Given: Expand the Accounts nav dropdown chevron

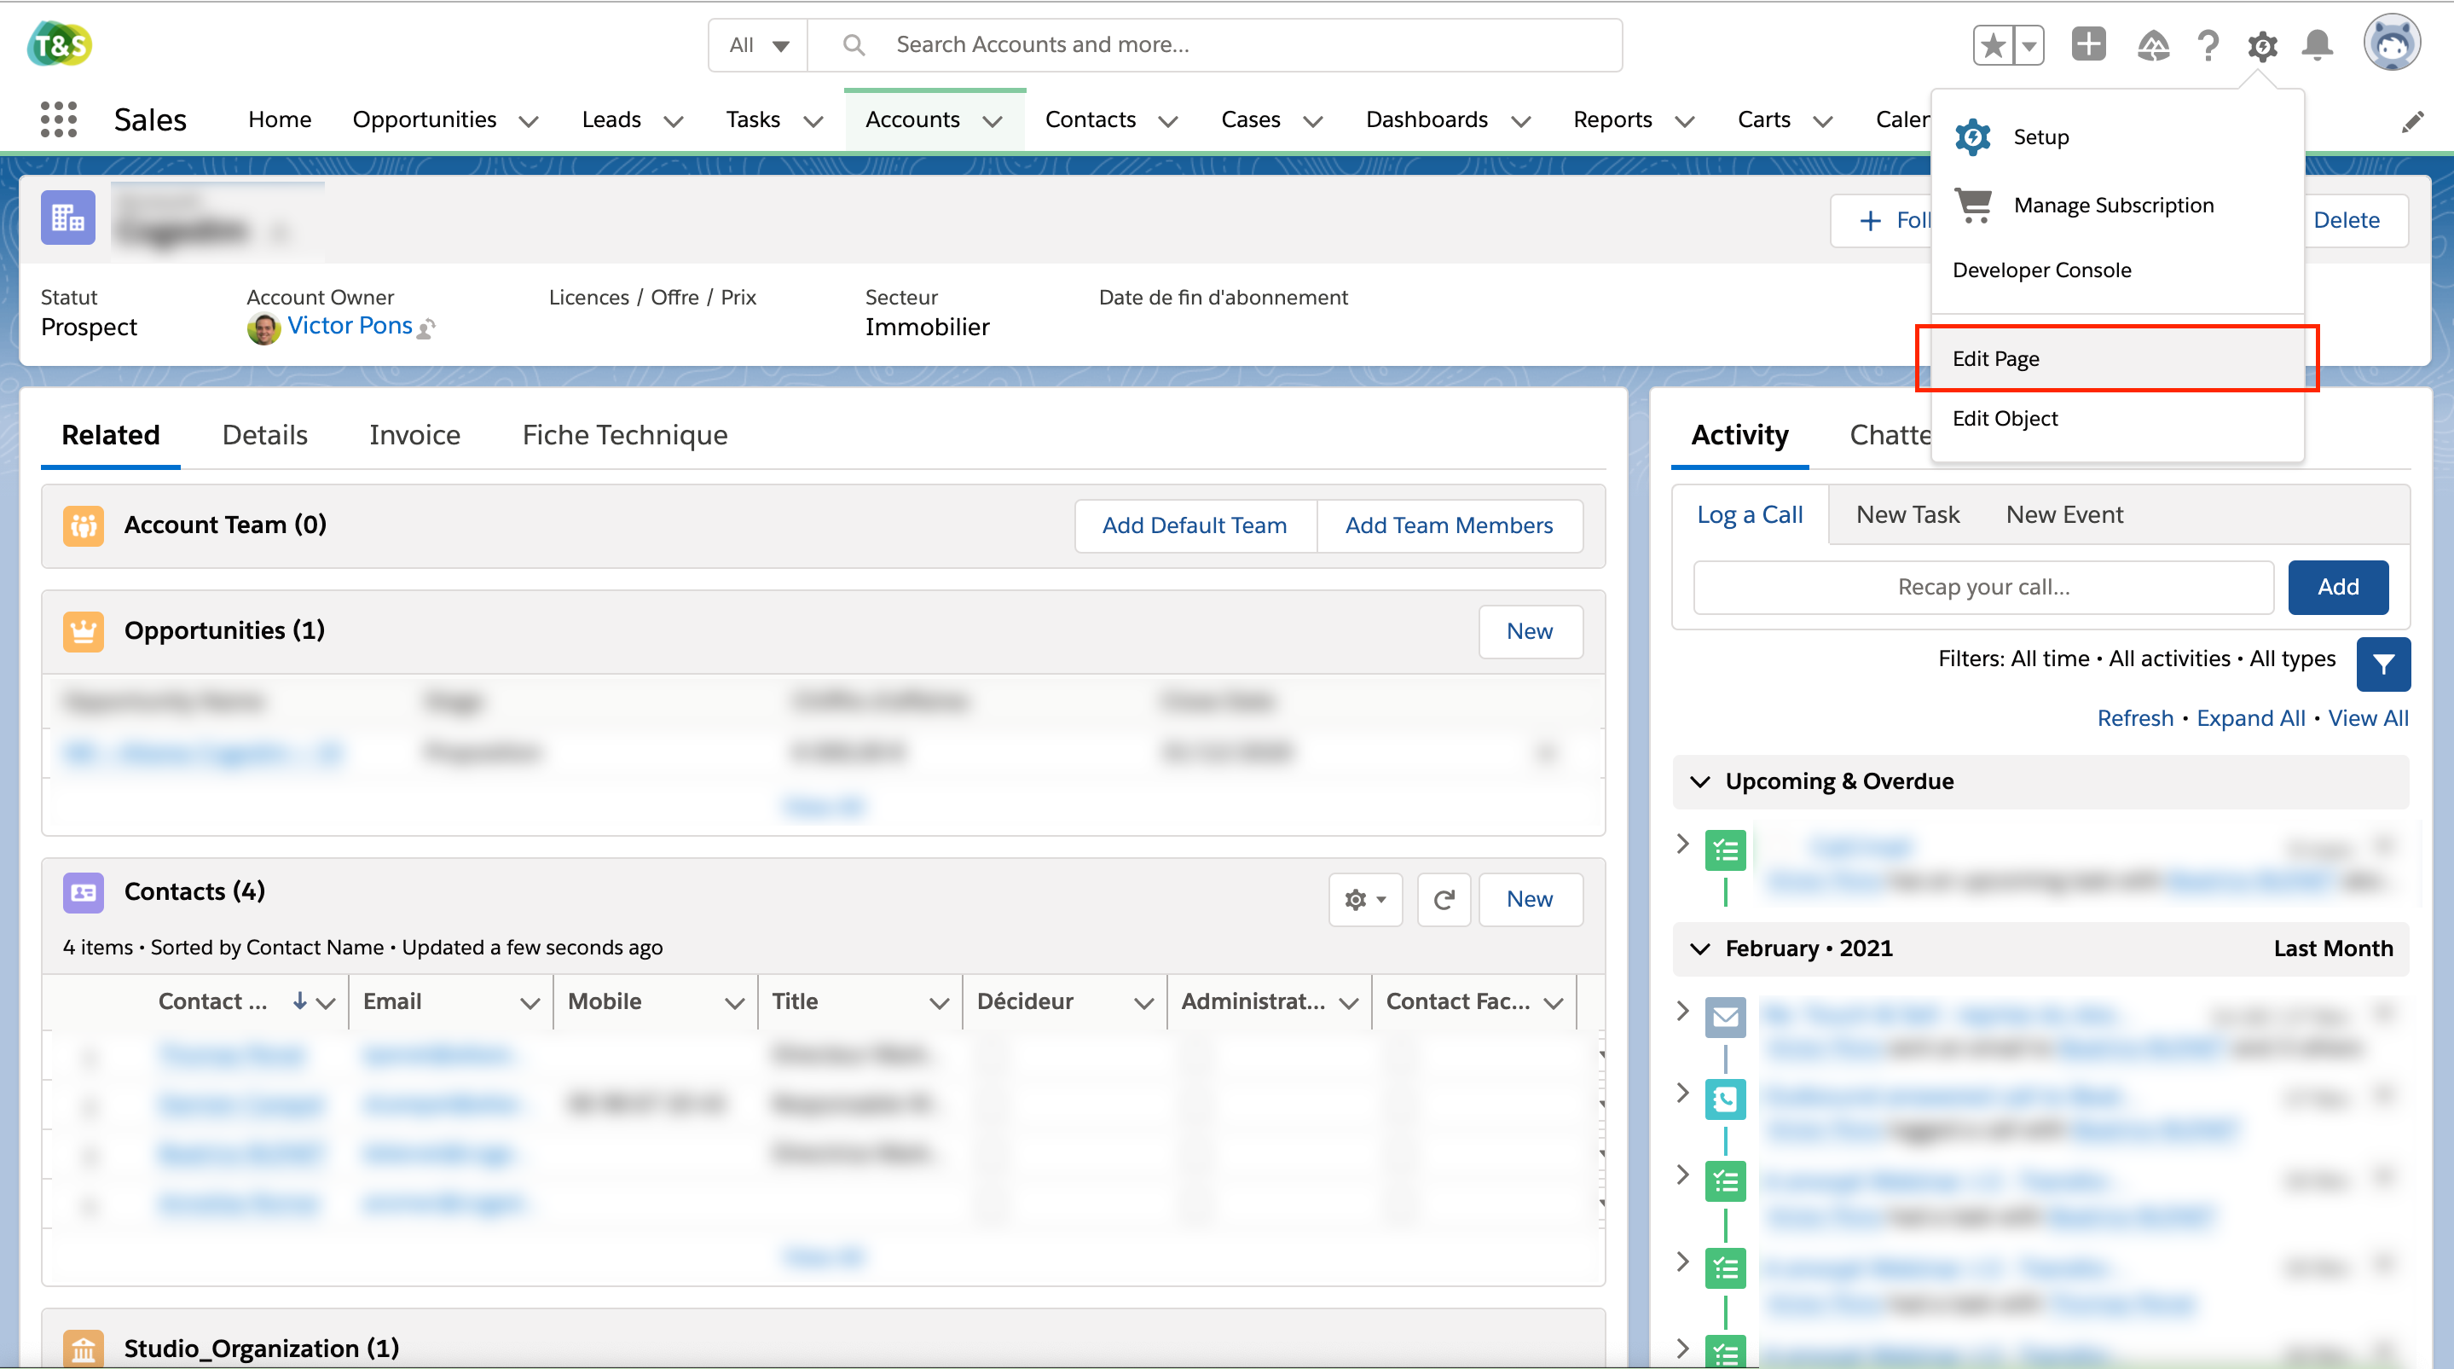Looking at the screenshot, I should 993,121.
